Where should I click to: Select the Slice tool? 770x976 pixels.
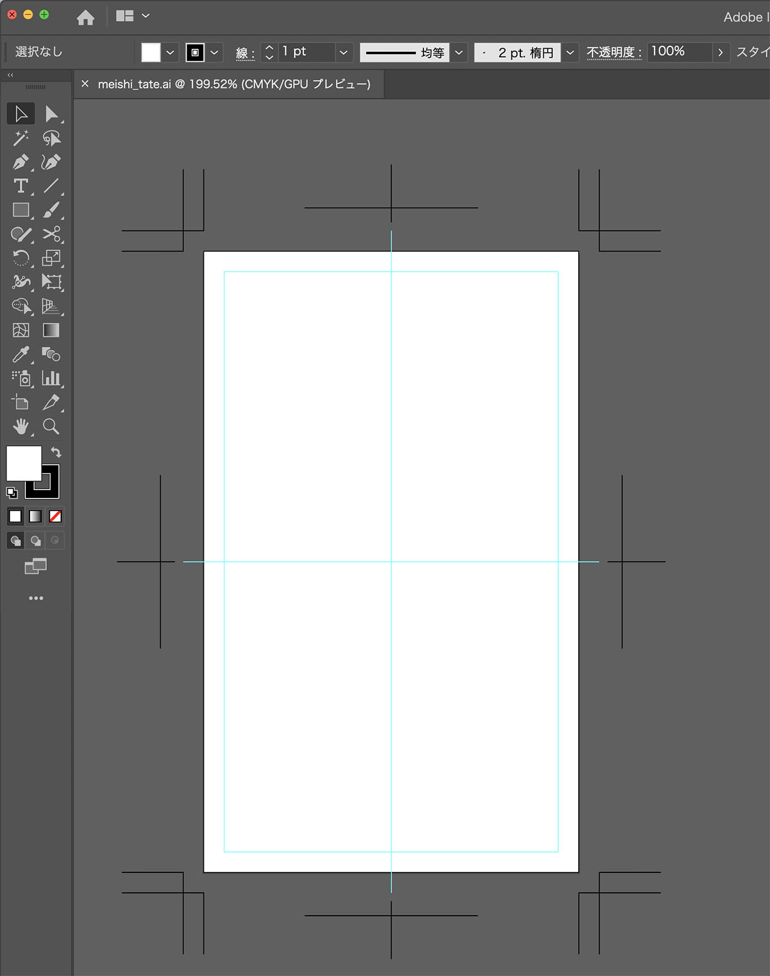[x=51, y=402]
